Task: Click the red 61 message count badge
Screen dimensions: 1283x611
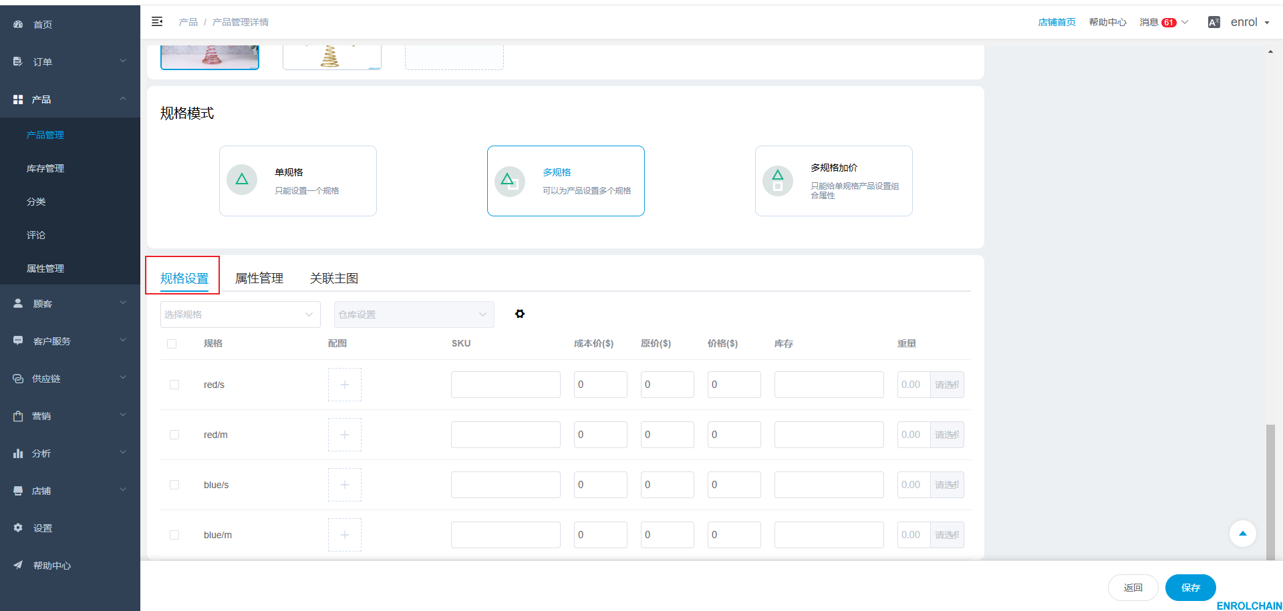Action: pyautogui.click(x=1169, y=22)
